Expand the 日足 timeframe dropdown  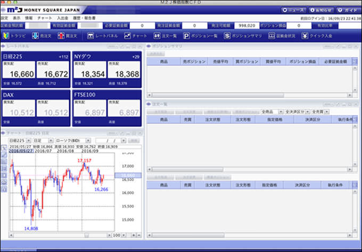click(x=51, y=141)
